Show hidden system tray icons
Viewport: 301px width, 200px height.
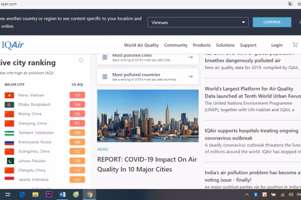(247, 194)
